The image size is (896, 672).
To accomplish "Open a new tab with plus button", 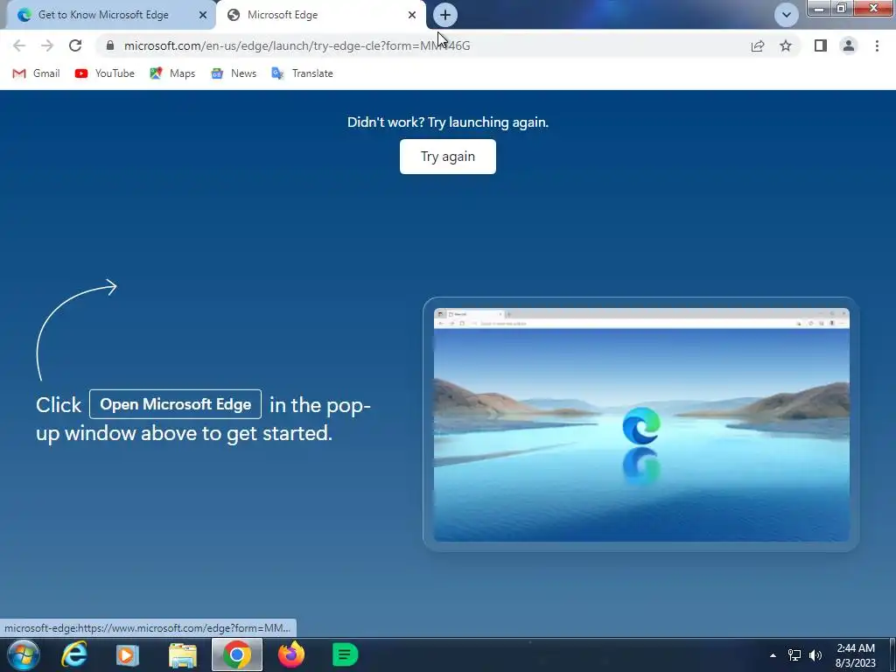I will [445, 15].
